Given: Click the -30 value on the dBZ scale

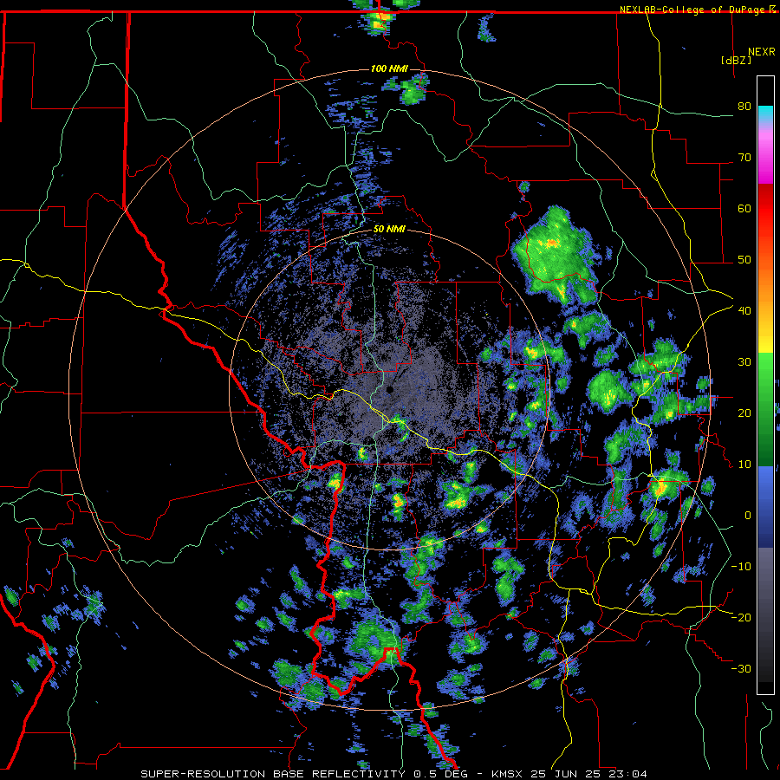Looking at the screenshot, I should pyautogui.click(x=741, y=668).
